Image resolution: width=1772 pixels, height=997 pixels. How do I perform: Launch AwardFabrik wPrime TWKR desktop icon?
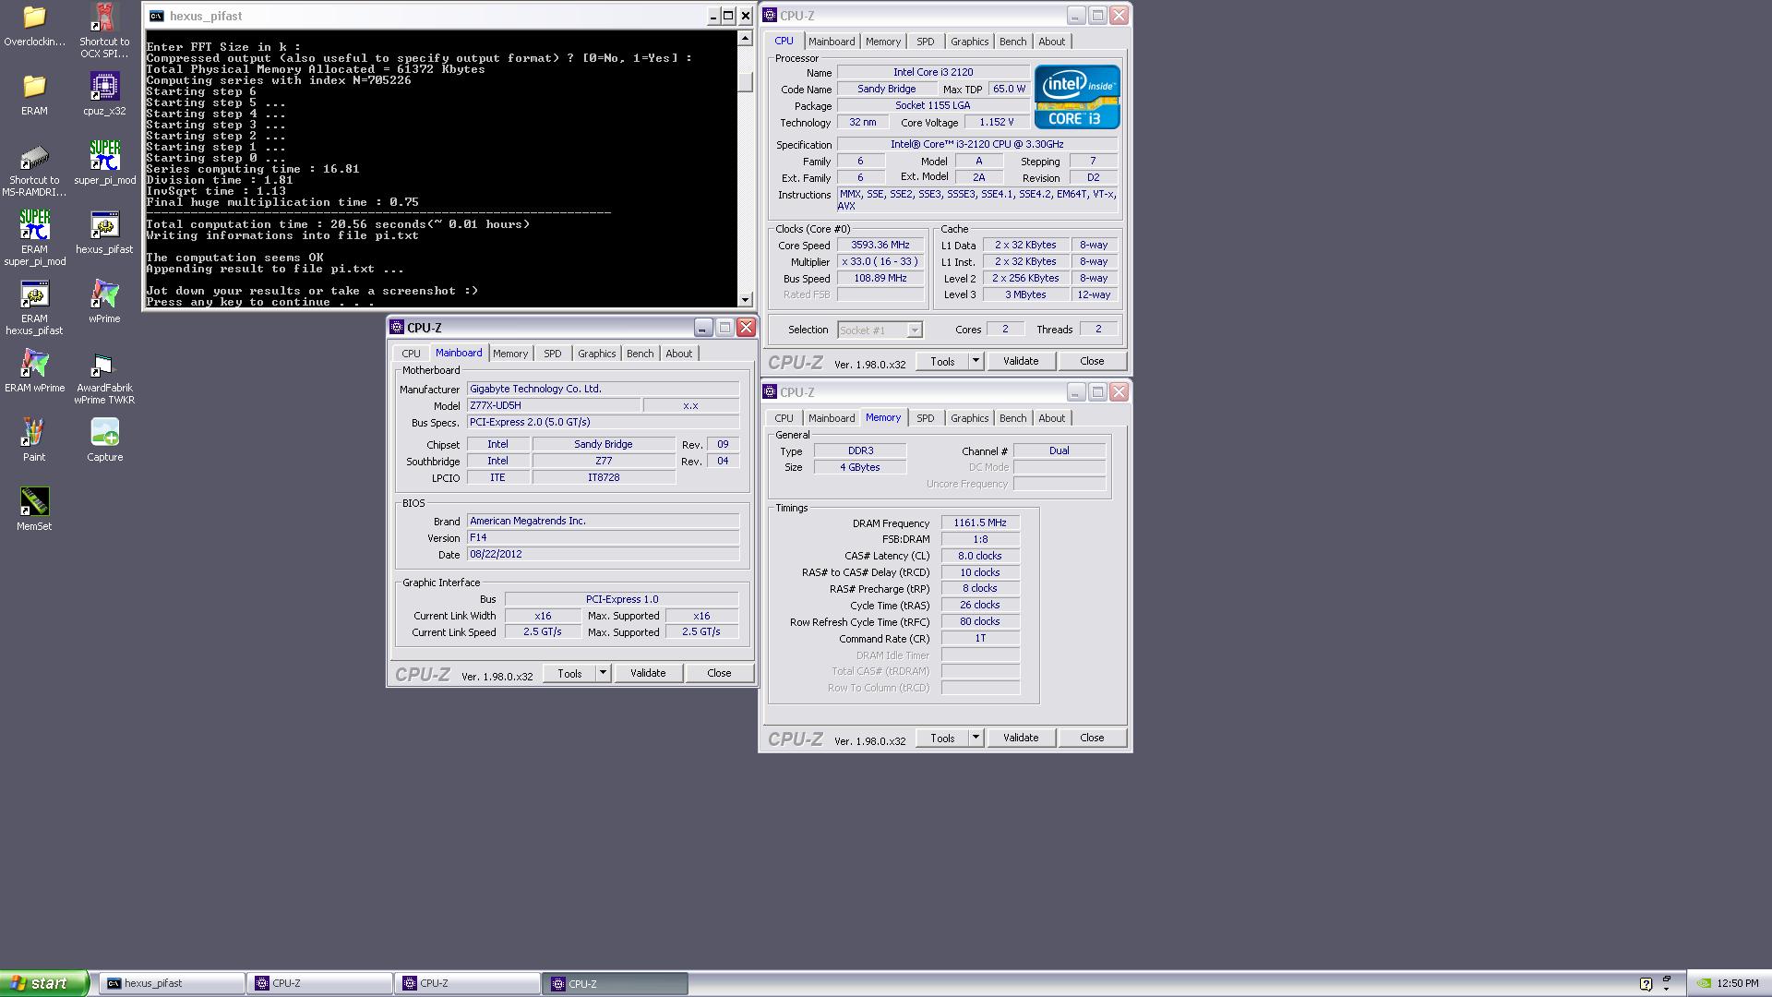tap(104, 378)
